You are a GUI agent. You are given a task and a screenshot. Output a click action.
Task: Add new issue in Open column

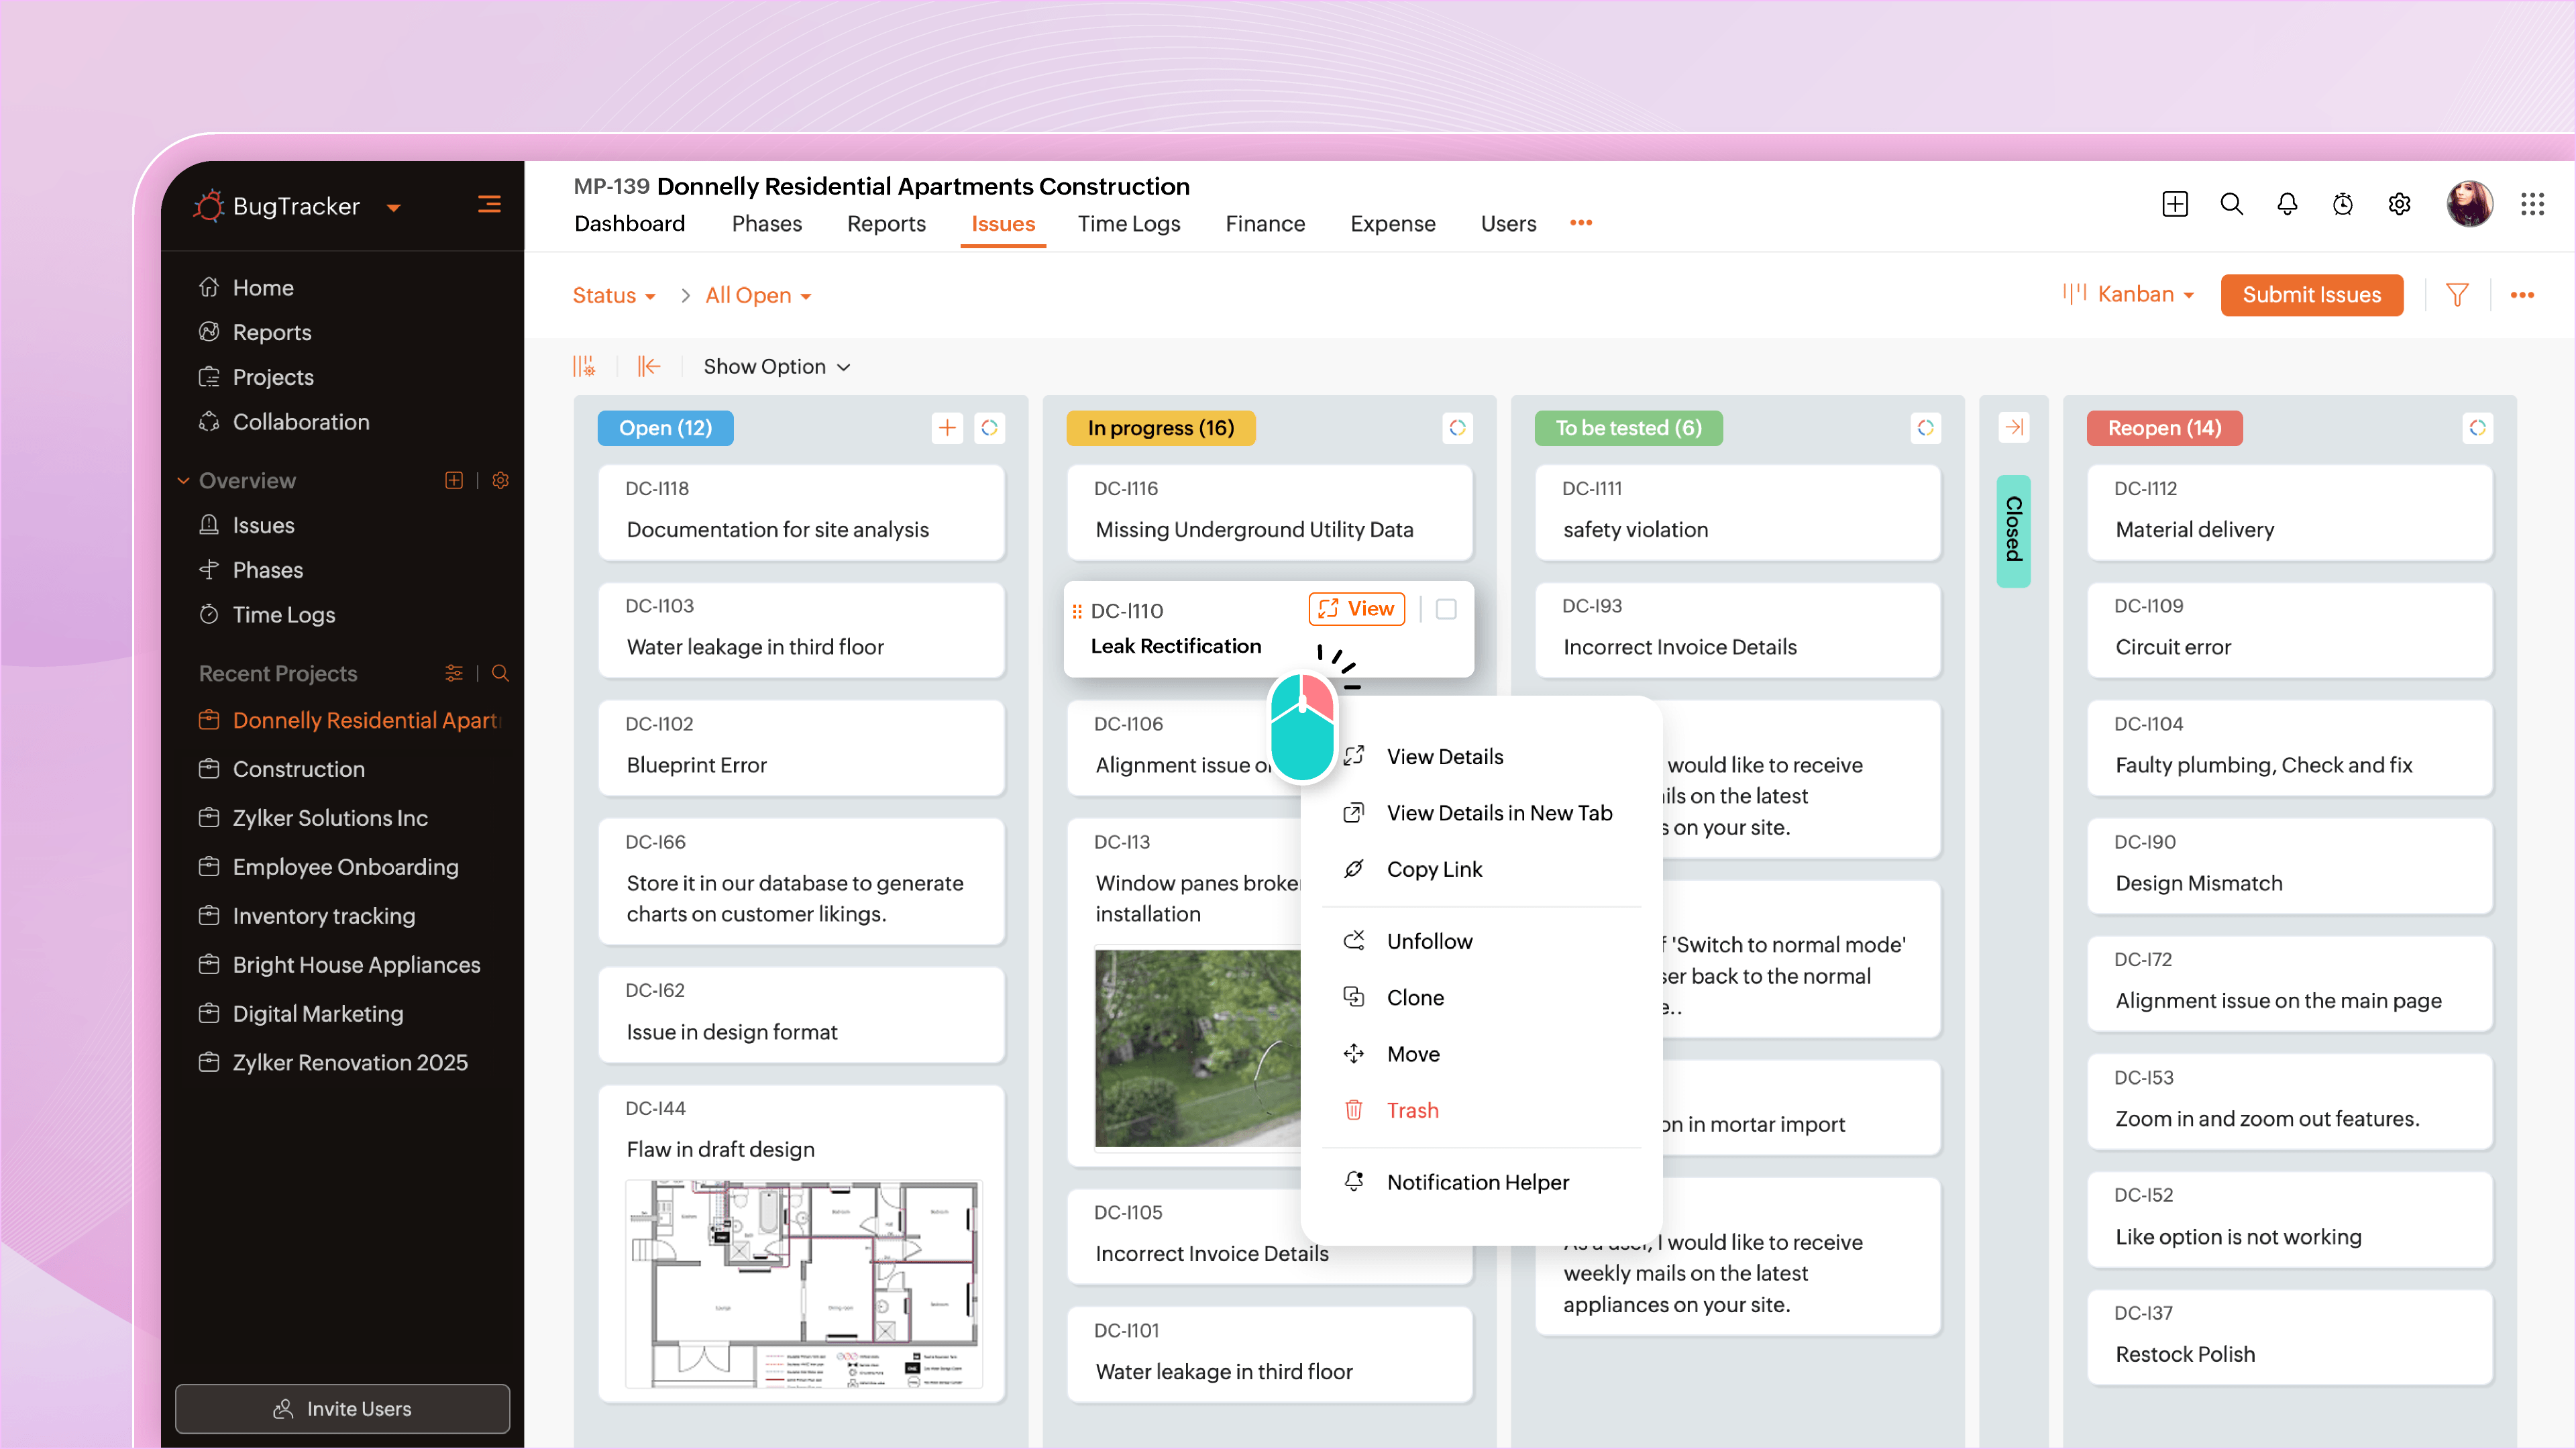946,428
